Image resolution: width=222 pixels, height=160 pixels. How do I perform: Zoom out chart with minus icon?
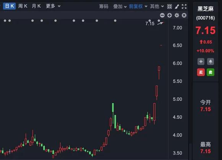tap(162, 15)
